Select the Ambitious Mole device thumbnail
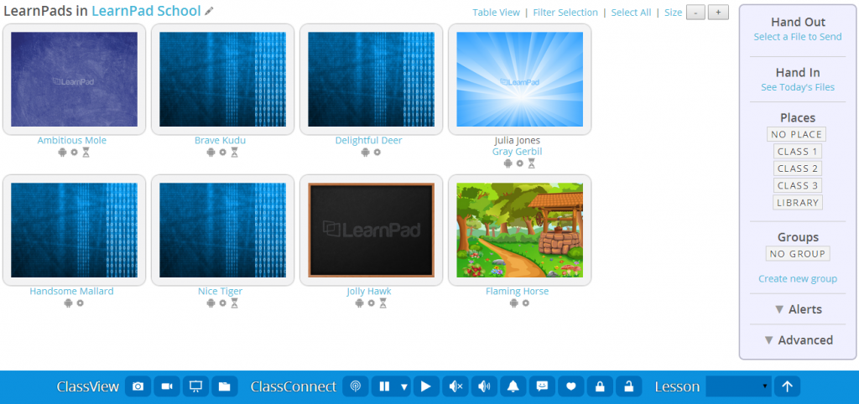 74,80
